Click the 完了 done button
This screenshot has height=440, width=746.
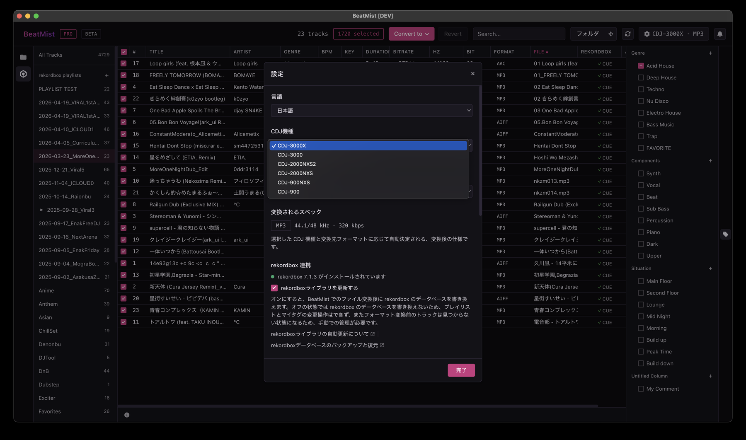[x=461, y=370]
